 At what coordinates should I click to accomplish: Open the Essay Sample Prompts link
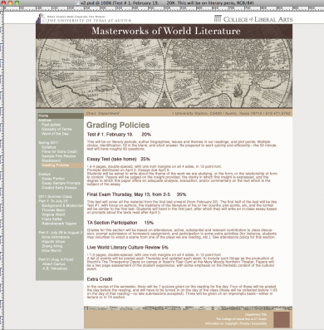61,183
